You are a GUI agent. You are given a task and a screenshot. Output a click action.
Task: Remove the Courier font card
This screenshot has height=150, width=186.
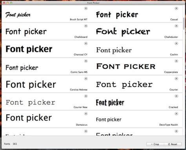click(x=176, y=79)
